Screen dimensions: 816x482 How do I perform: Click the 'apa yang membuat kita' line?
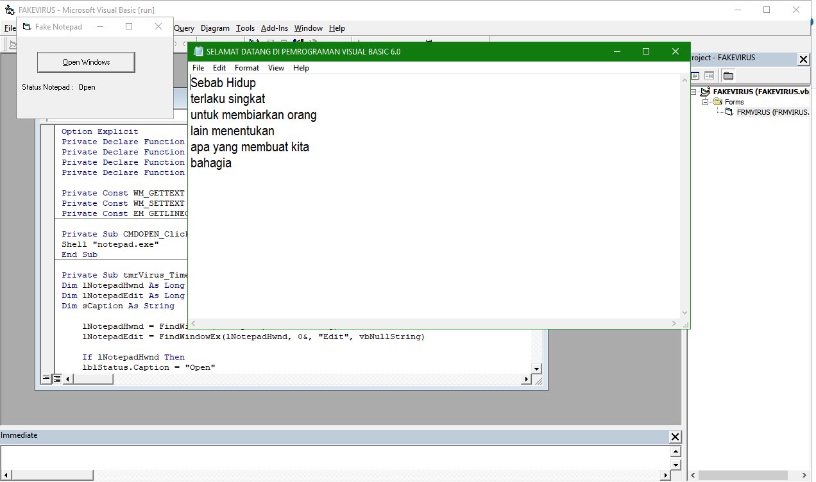[250, 147]
